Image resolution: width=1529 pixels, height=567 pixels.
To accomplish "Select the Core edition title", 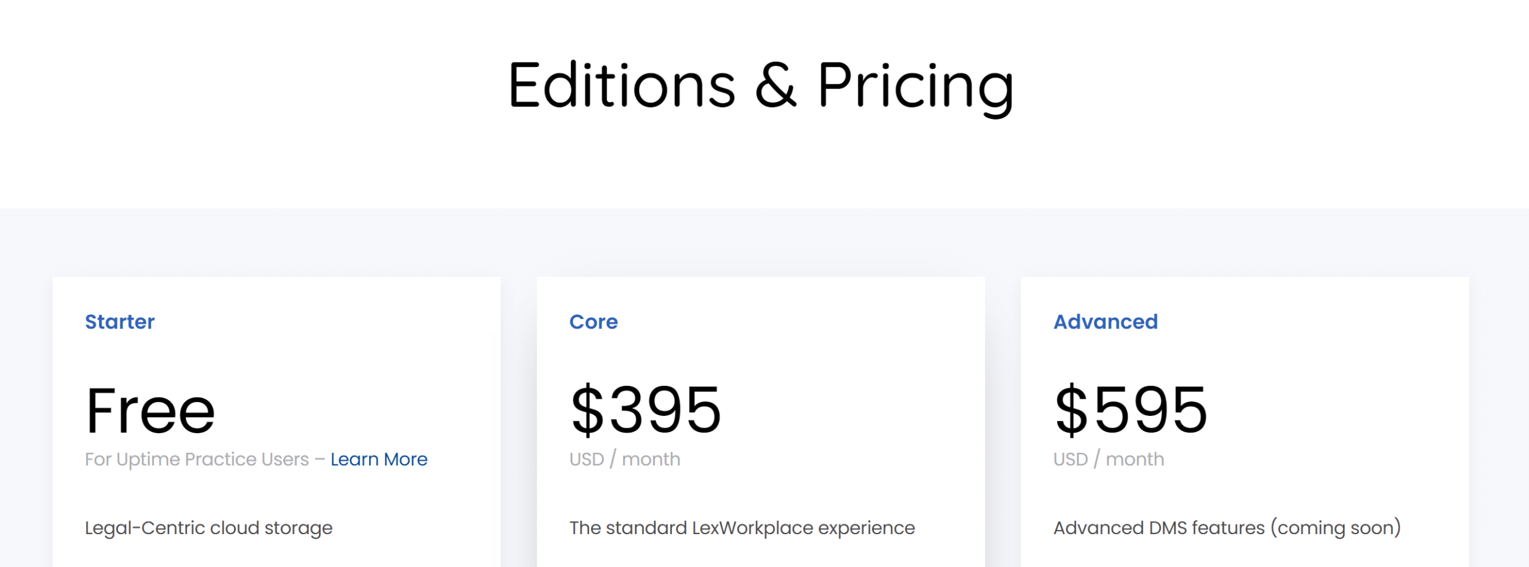I will 593,321.
